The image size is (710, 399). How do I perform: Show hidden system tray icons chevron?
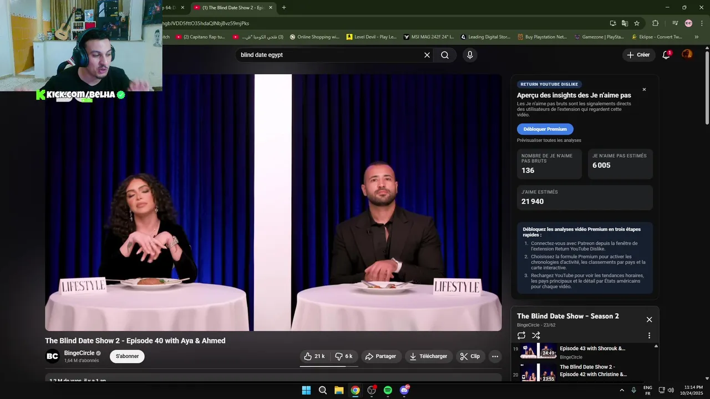(x=622, y=390)
